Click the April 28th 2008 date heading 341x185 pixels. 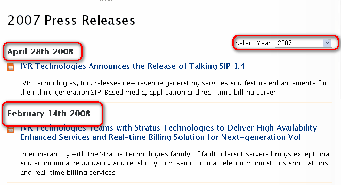coord(40,52)
